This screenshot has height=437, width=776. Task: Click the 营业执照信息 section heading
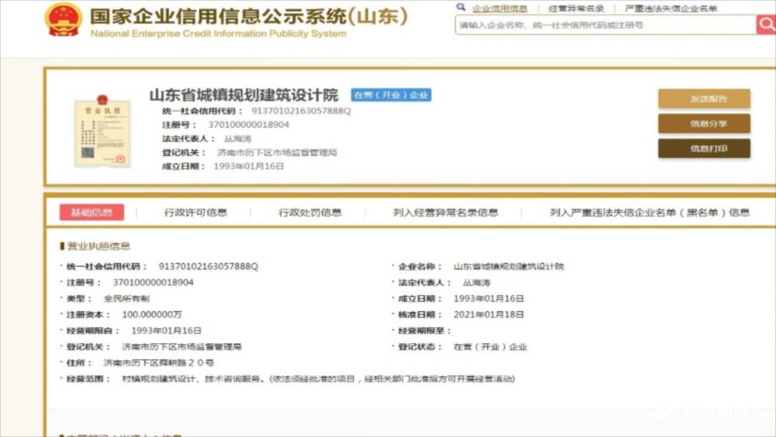tap(98, 247)
